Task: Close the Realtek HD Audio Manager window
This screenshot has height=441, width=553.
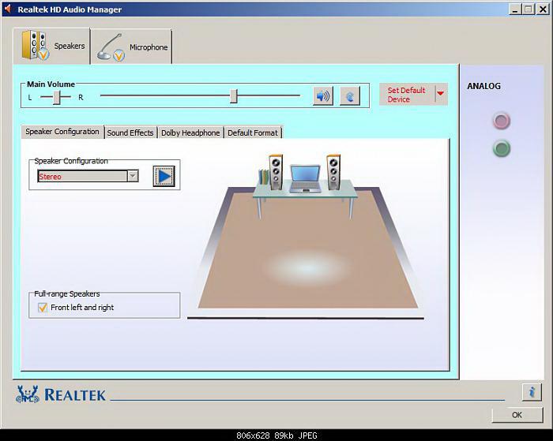Action: pyautogui.click(x=543, y=9)
